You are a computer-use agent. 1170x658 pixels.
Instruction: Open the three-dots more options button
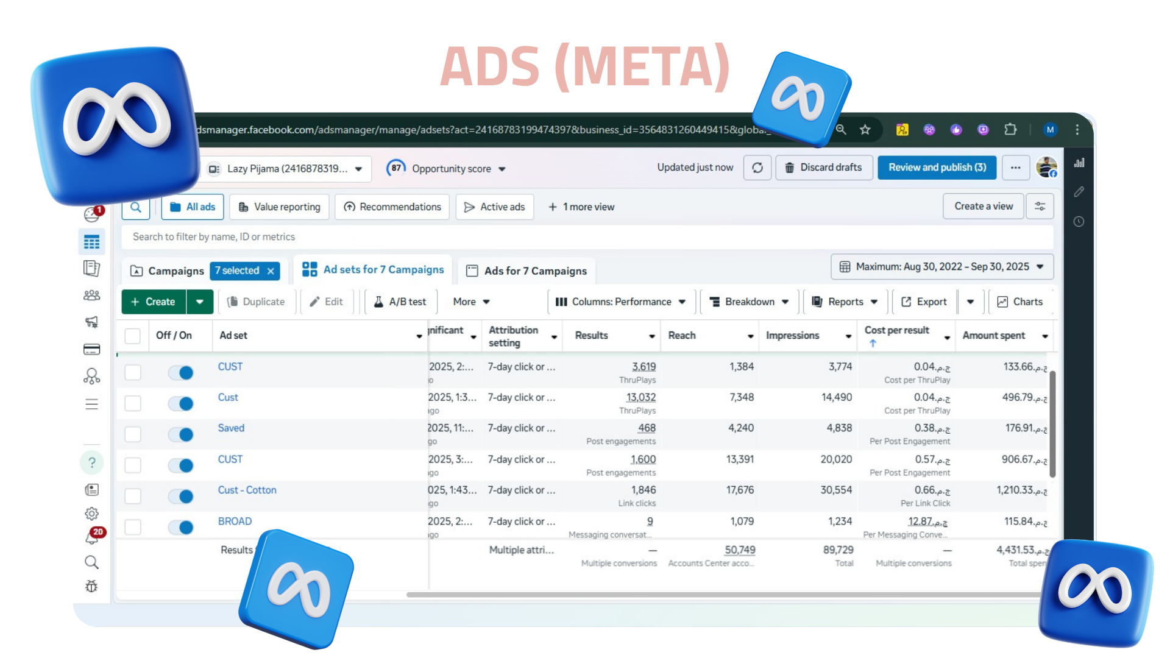(1015, 168)
